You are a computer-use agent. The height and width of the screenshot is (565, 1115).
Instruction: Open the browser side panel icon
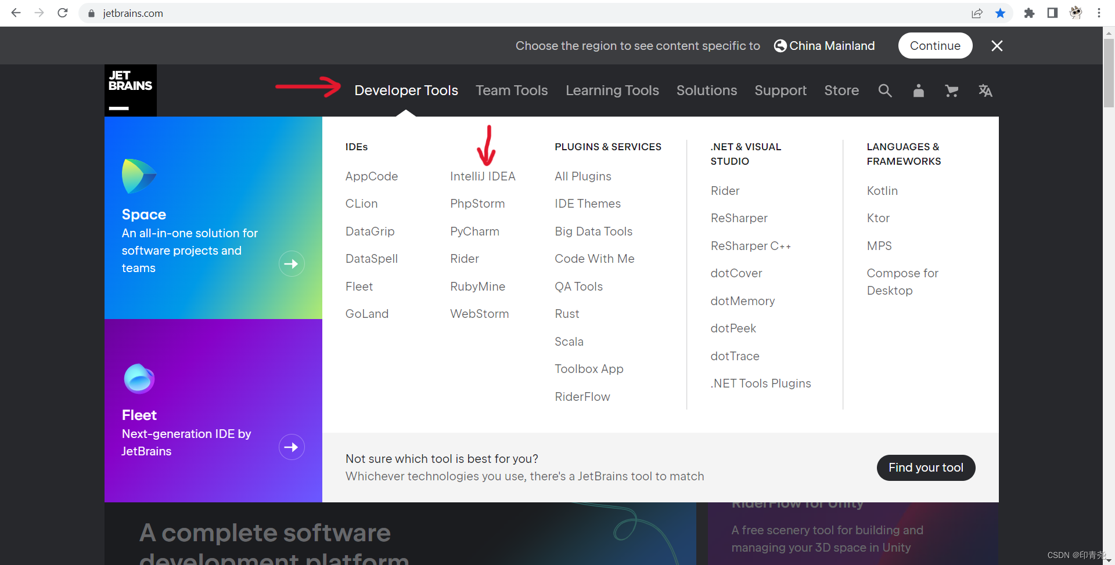1052,13
